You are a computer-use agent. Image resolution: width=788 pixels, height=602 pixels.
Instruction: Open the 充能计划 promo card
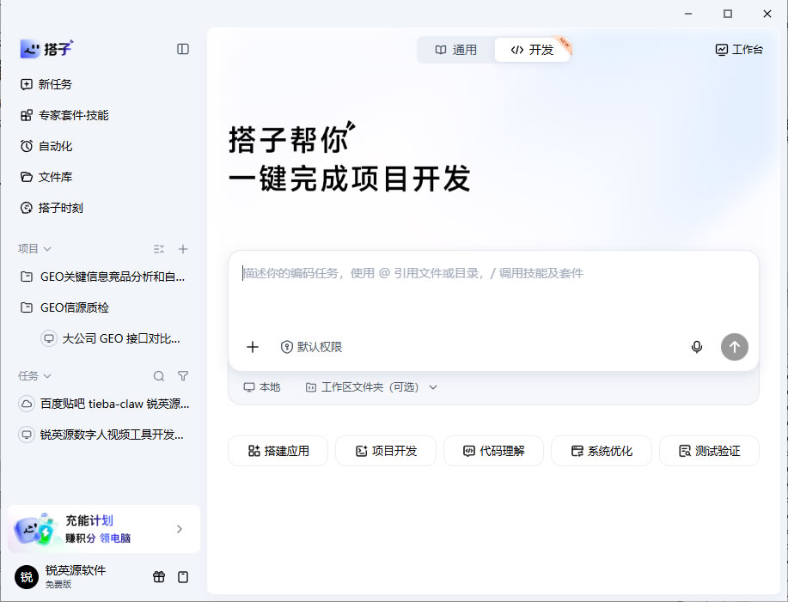point(104,529)
